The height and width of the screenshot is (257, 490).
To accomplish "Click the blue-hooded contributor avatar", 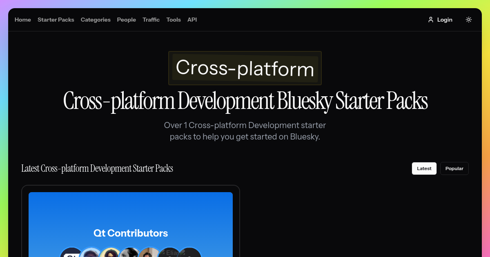I will coord(91,253).
